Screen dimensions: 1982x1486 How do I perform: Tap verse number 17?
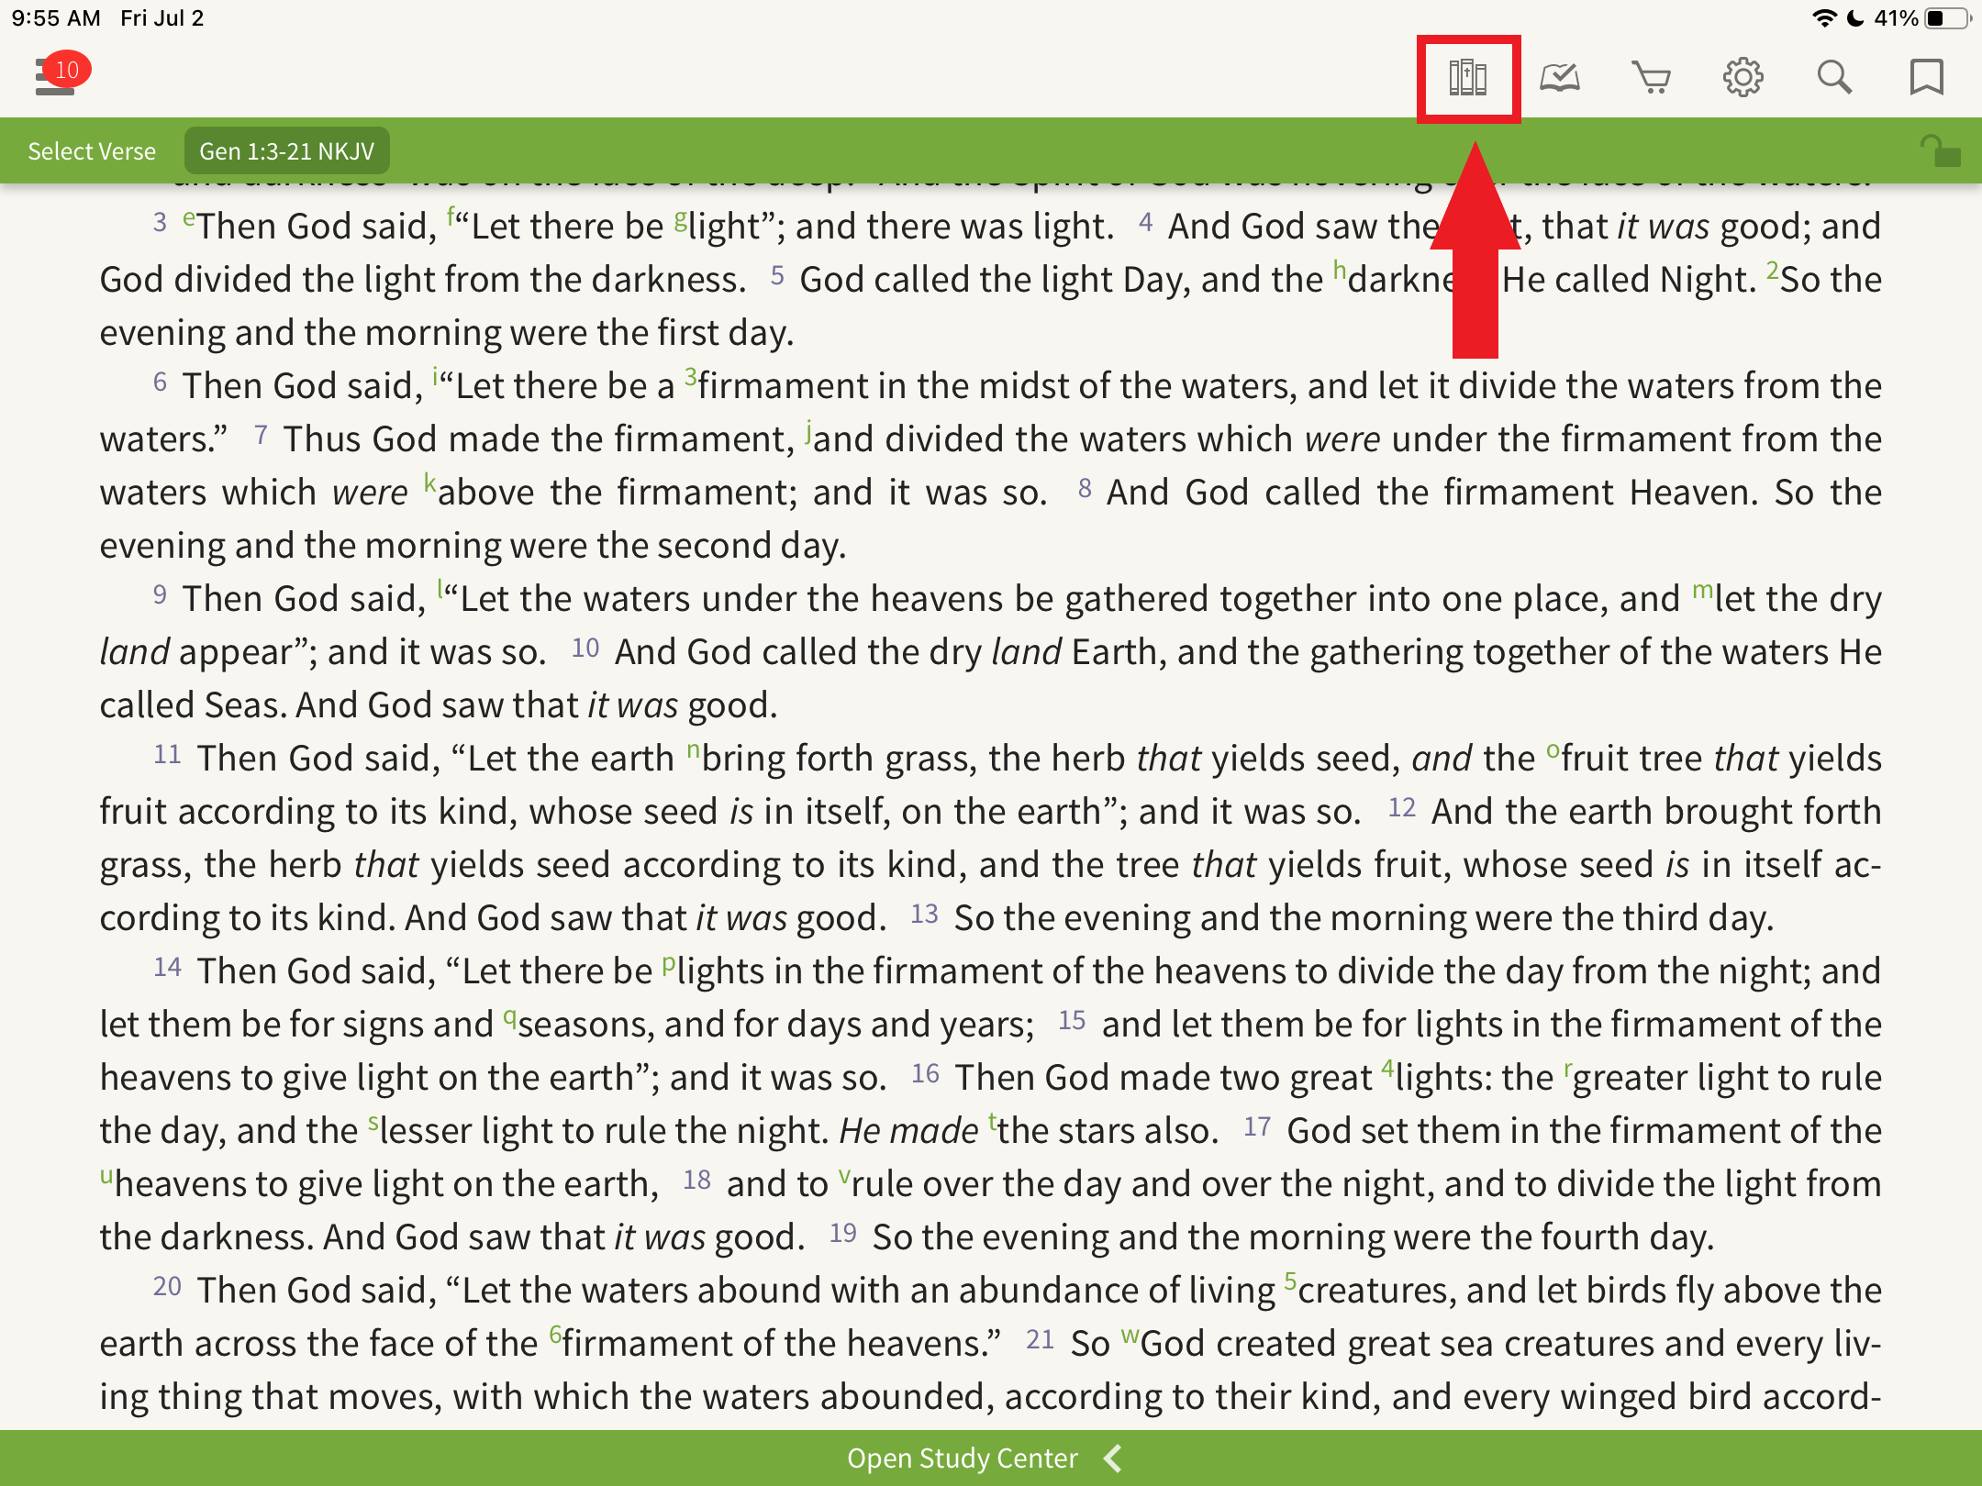point(1257,1126)
